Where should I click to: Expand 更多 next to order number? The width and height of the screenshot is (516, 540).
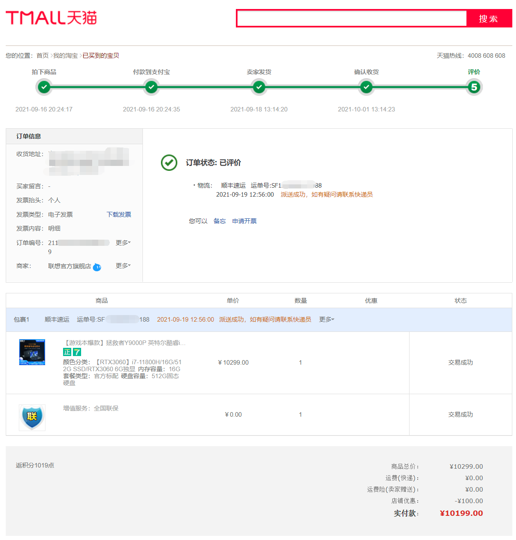pos(123,243)
